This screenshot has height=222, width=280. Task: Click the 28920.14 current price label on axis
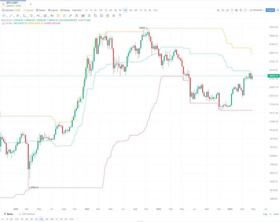tap(273, 76)
